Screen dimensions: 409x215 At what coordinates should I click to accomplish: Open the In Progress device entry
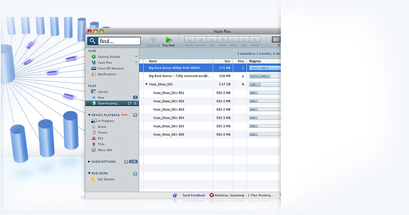[106, 121]
